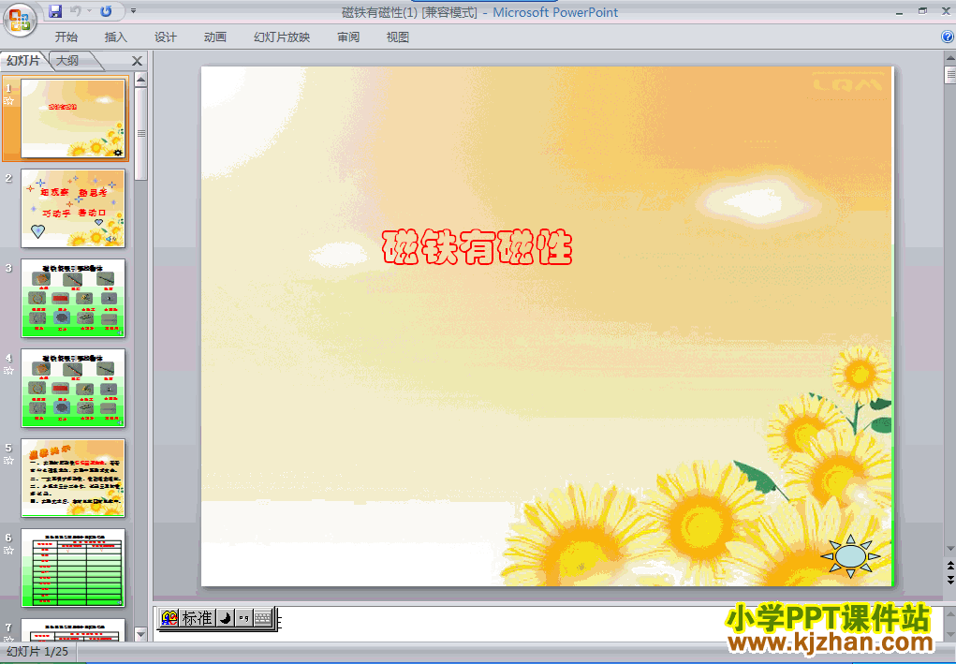
Task: Click the red title text 磁铁有磁性
Action: 478,247
